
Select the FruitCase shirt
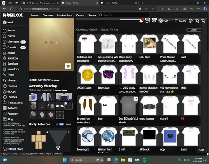(x=108, y=75)
